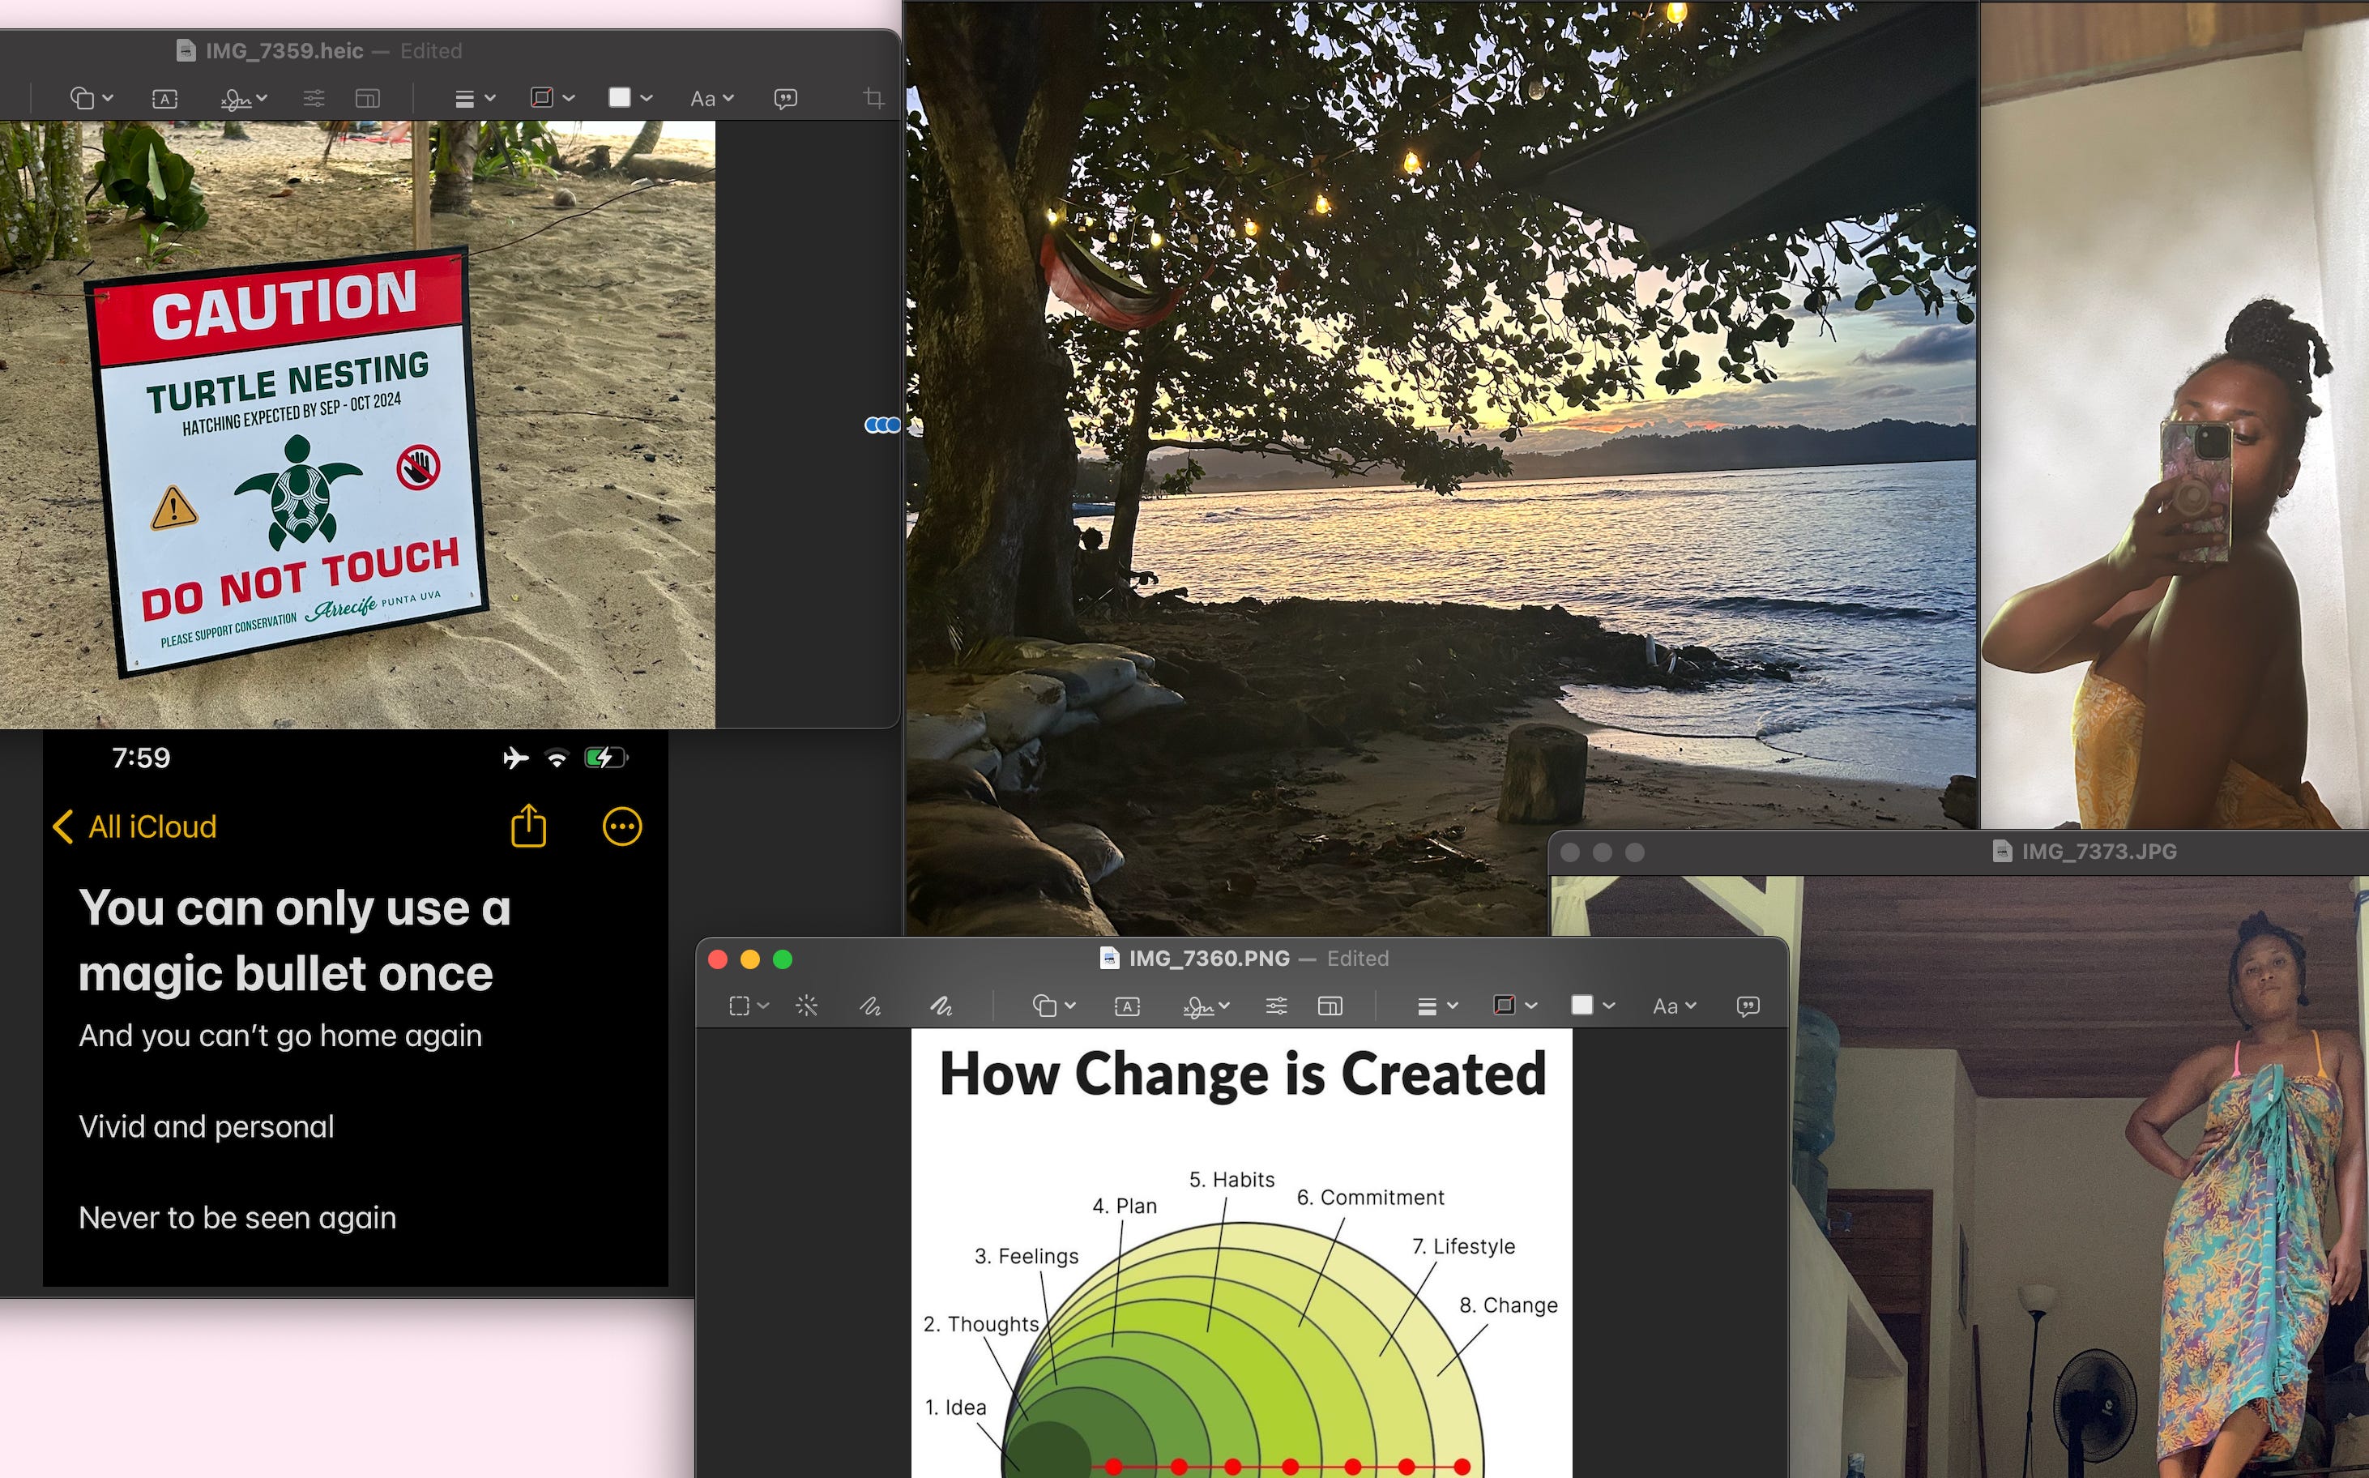Select Instant Alpha tool in IMG_7360.PNG toolbar
The height and width of the screenshot is (1478, 2369).
point(806,1006)
